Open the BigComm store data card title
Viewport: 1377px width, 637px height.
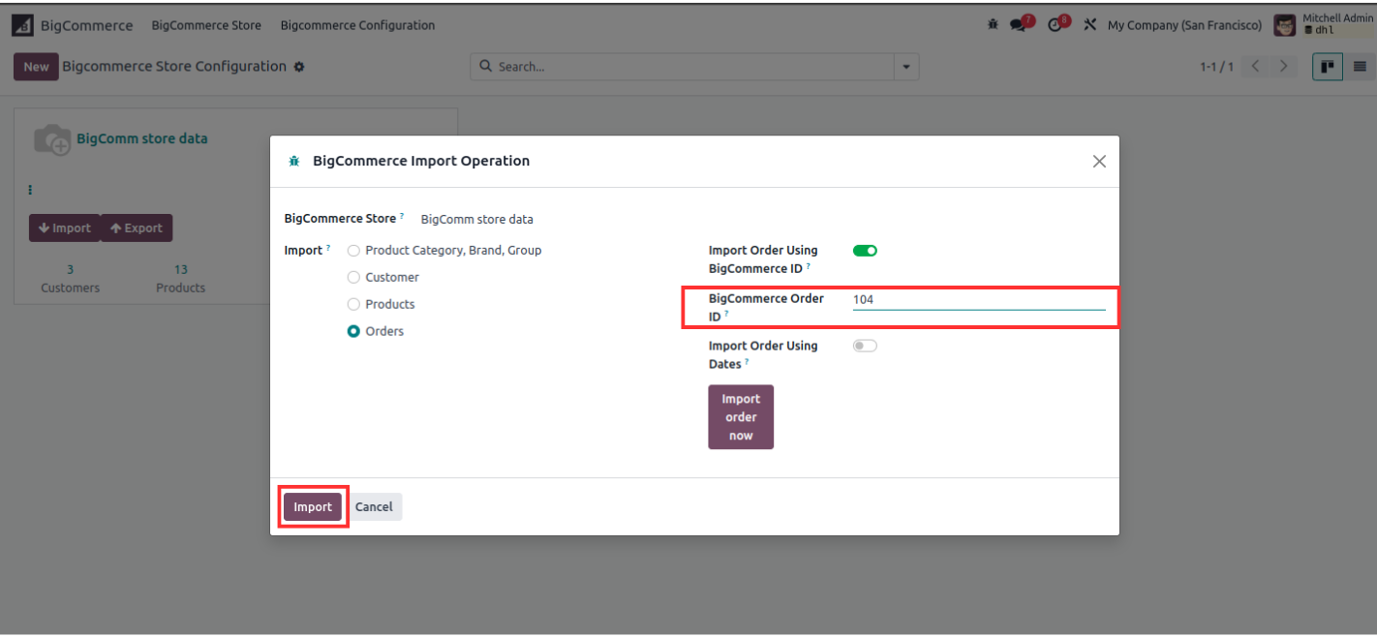coord(142,138)
